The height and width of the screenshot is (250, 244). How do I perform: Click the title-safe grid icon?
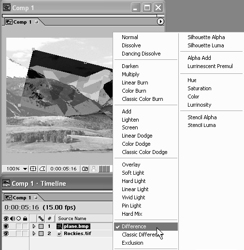click(x=33, y=169)
